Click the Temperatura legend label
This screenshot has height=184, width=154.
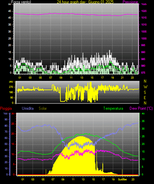(x=113, y=108)
